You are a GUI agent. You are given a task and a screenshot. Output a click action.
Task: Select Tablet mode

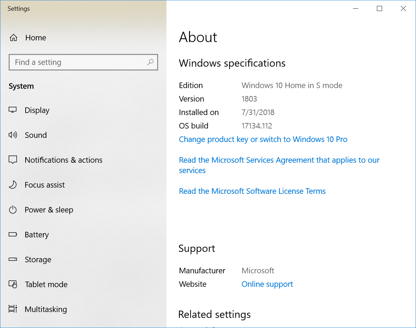pyautogui.click(x=46, y=284)
